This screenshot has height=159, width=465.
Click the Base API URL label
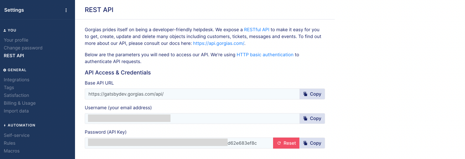99,83
